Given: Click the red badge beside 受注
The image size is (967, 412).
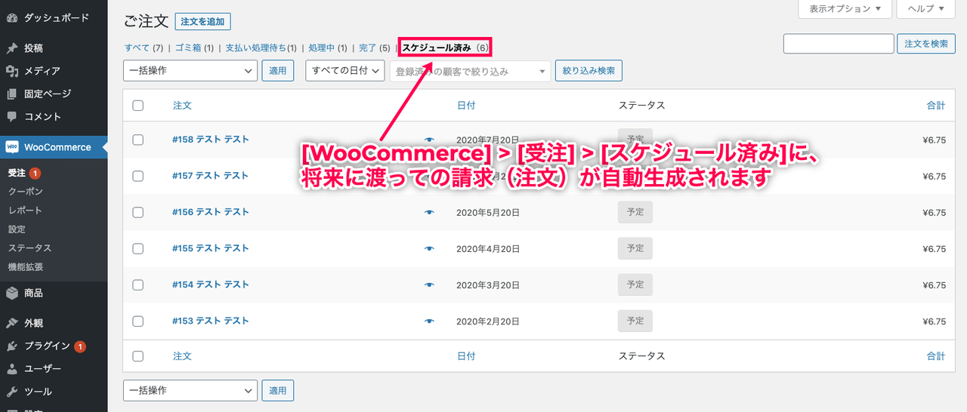Looking at the screenshot, I should 35,174.
